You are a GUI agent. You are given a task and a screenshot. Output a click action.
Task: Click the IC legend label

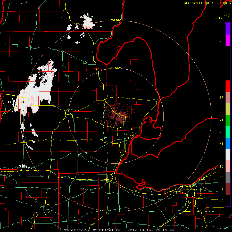[221, 167]
